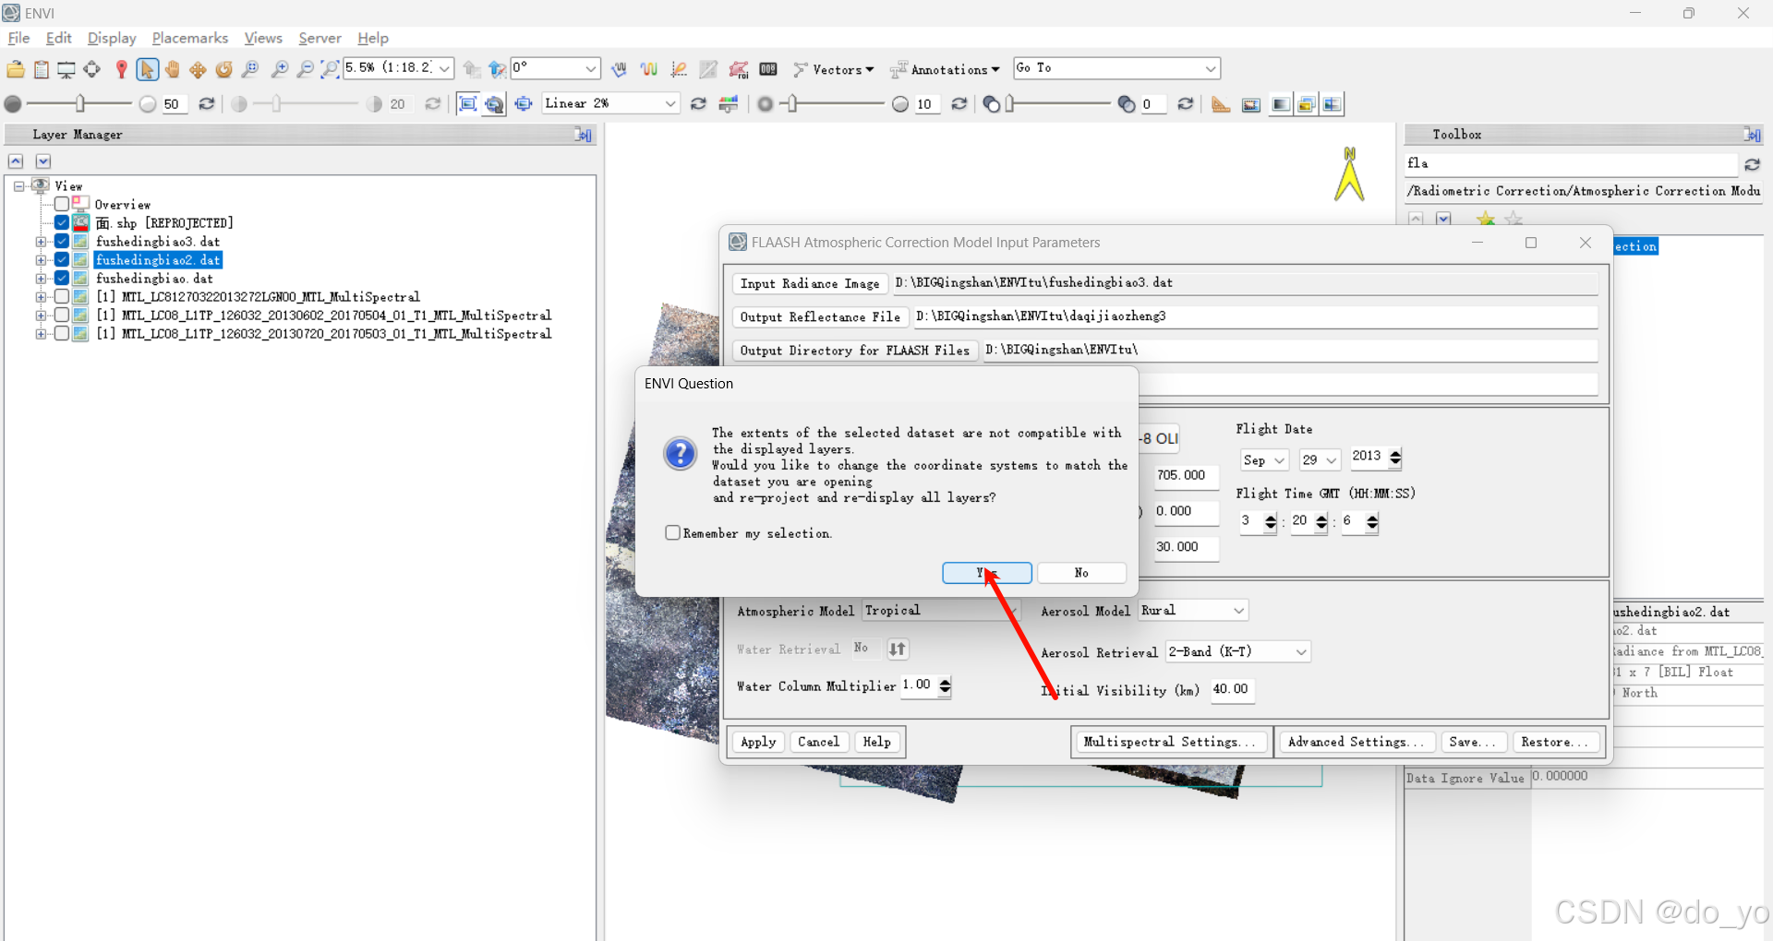Hide fushedingbiao3.dat layer

62,241
